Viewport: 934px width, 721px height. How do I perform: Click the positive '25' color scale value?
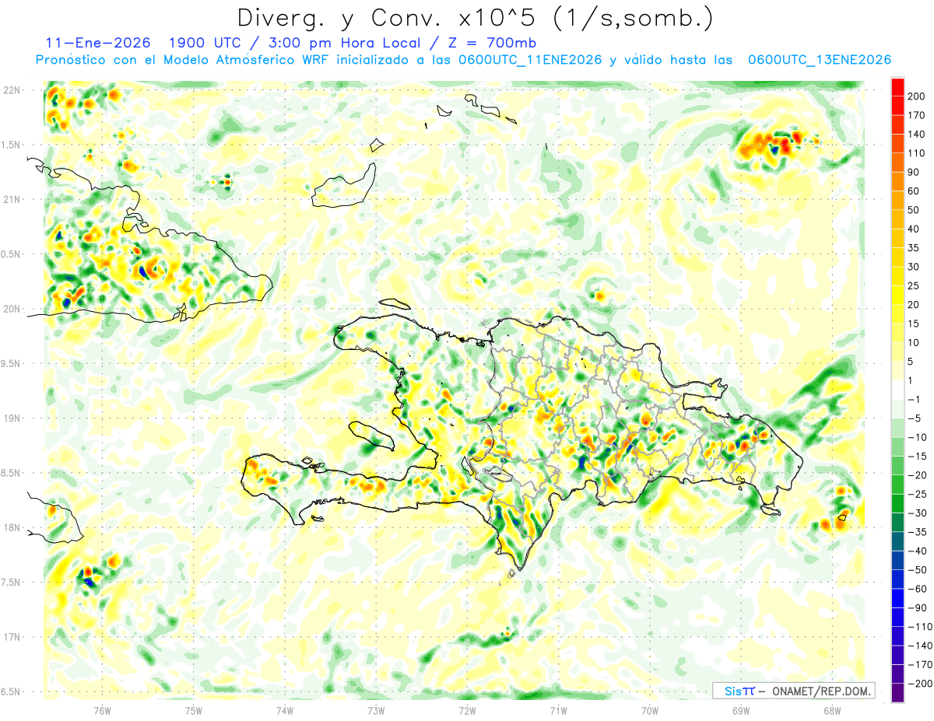[x=915, y=286]
